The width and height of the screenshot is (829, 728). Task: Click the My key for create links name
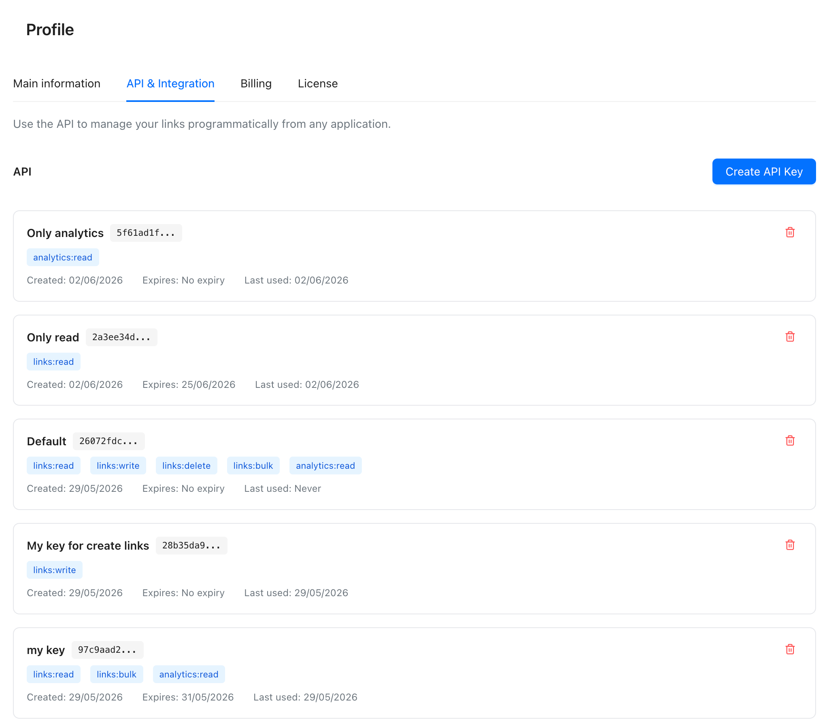[x=88, y=546]
